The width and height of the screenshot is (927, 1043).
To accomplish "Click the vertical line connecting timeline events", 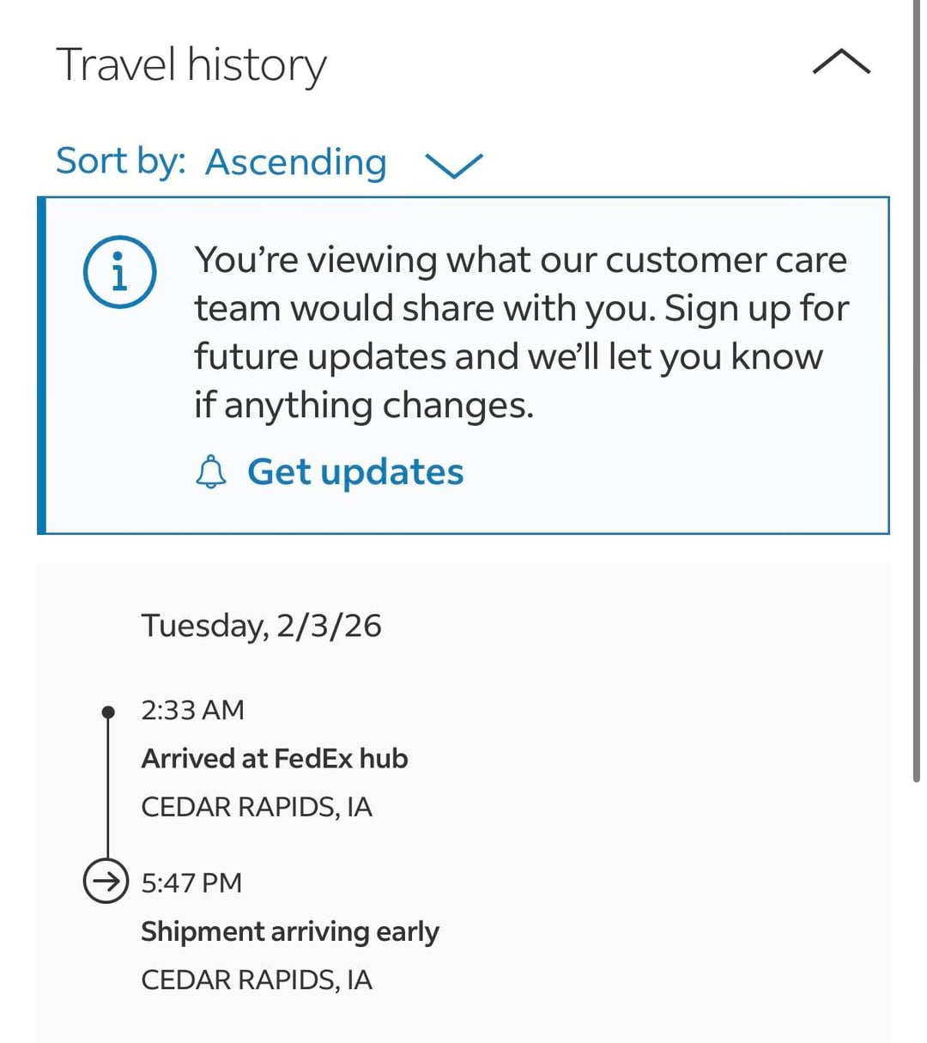I will pyautogui.click(x=108, y=789).
